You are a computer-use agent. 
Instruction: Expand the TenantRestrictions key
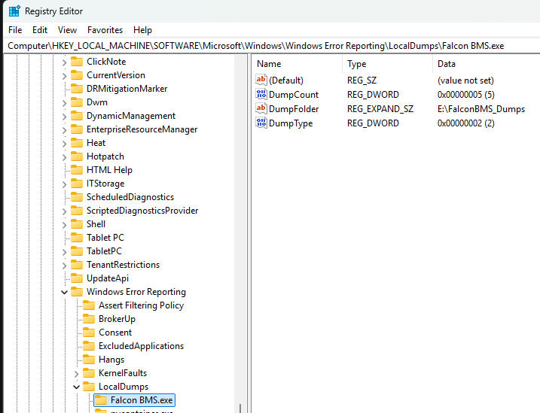[x=65, y=265]
